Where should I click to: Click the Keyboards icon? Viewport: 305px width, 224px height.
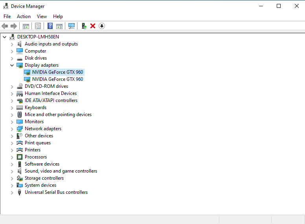tap(20, 107)
